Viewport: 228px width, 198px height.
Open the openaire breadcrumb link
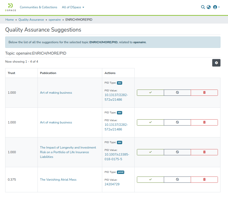[55, 20]
